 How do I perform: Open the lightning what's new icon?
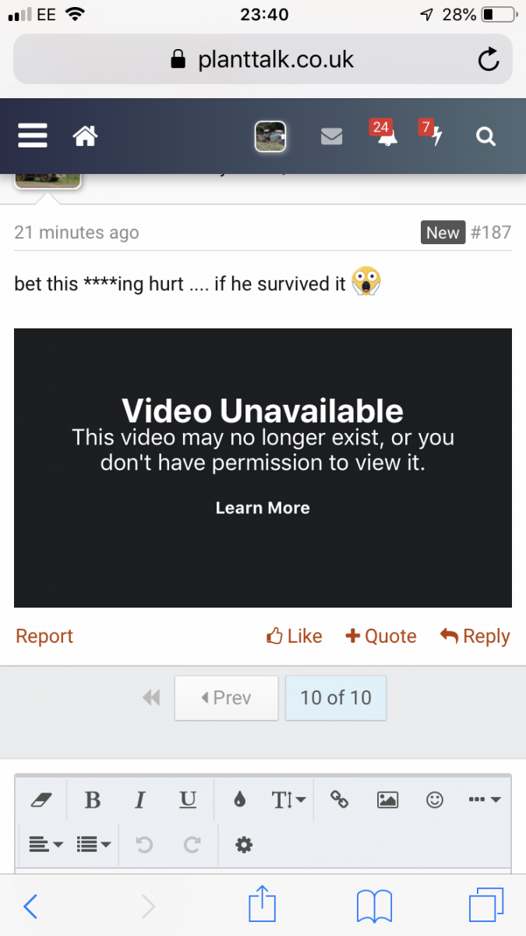[x=432, y=134]
